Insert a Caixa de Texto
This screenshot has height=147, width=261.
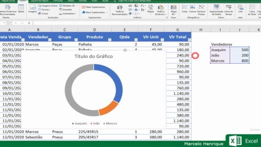pyautogui.click(x=252, y=10)
